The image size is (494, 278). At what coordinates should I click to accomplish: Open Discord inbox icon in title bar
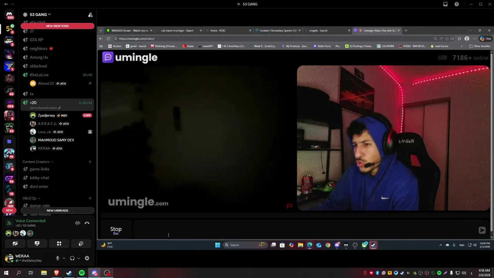point(445,4)
